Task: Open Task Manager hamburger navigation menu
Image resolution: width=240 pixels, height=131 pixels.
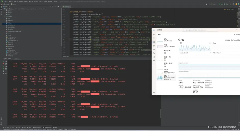Action: coord(154,34)
